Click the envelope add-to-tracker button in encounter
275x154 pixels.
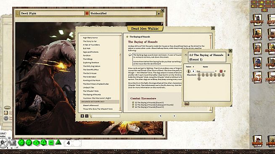[187, 104]
